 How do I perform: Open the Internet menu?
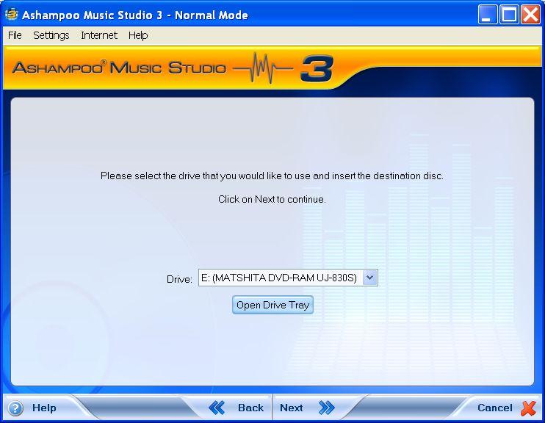99,35
